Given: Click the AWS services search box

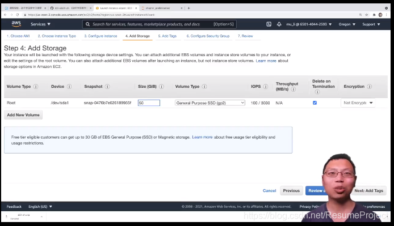Looking at the screenshot, I should tap(160, 24).
